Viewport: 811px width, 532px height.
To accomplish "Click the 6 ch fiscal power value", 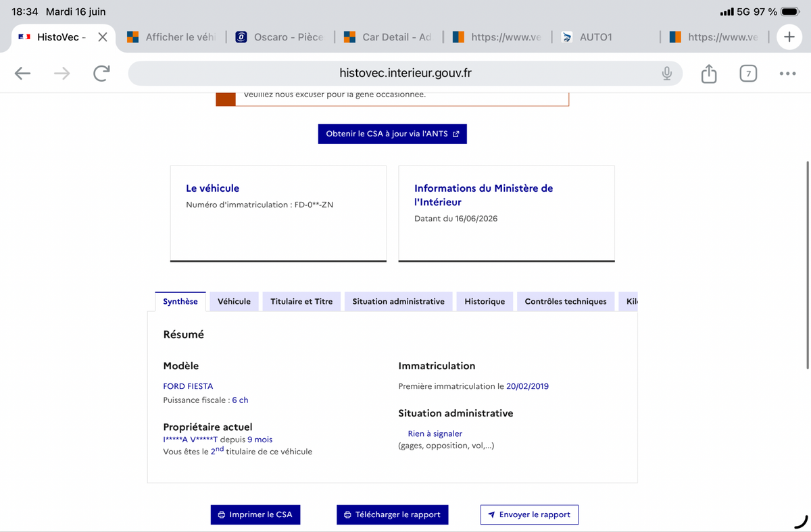I will pos(240,400).
